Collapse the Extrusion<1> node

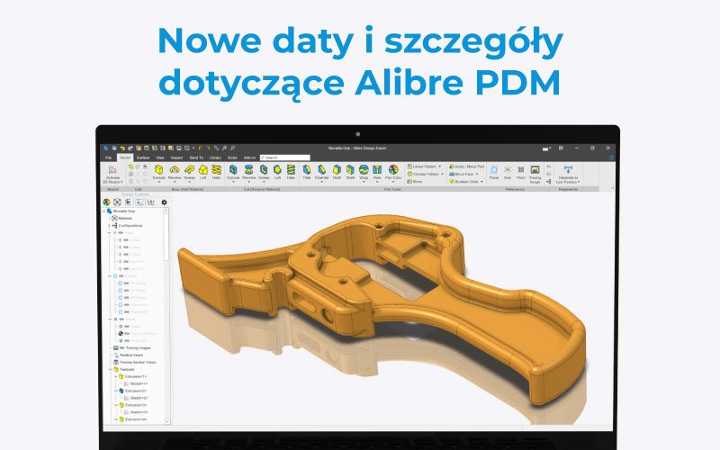[116, 376]
